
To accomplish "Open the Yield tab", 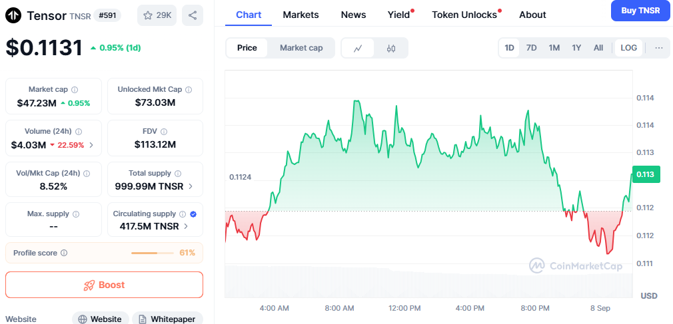I will point(398,15).
